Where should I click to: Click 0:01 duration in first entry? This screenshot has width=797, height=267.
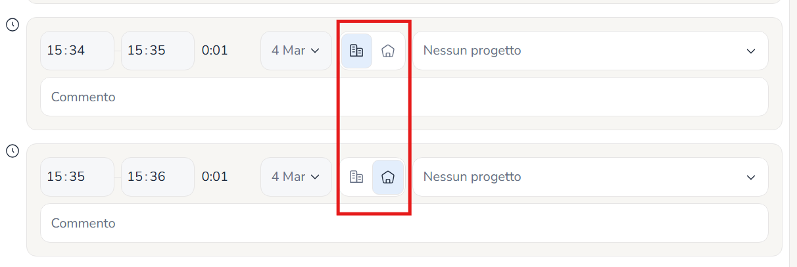215,51
